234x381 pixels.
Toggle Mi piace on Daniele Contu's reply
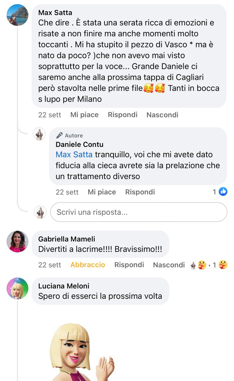click(102, 192)
